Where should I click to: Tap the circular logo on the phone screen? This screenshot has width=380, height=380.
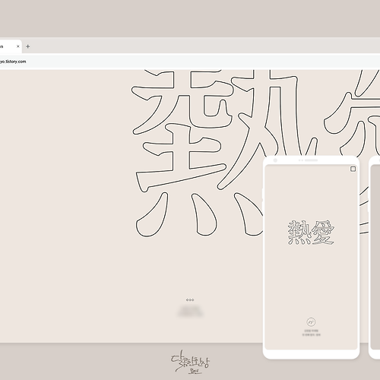311,322
